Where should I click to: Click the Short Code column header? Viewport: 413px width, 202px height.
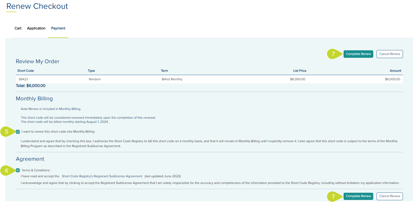pyautogui.click(x=26, y=71)
